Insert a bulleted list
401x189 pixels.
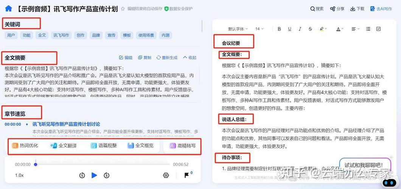(368, 29)
